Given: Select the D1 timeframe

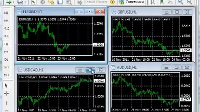Looking at the screenshot, I should (6, 59).
